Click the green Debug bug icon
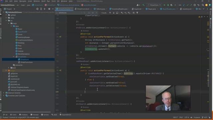213x120 pixels. [168, 5]
